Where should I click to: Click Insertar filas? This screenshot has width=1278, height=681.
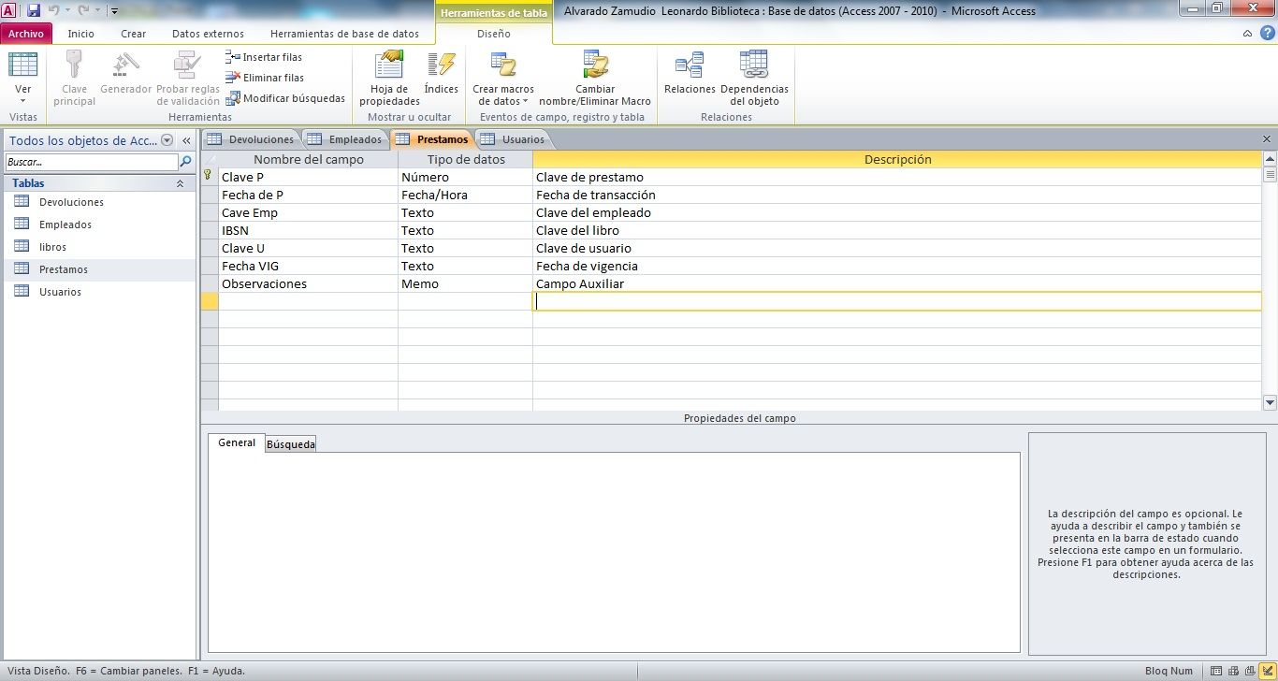coord(264,57)
